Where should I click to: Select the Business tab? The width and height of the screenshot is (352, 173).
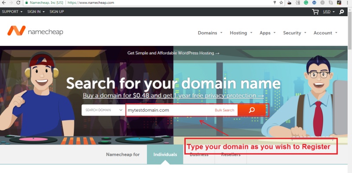pos(199,155)
